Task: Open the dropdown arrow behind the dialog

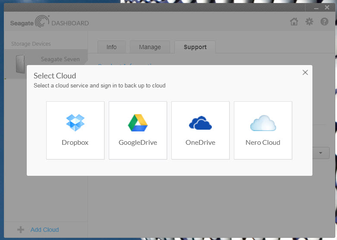Action: click(x=321, y=153)
